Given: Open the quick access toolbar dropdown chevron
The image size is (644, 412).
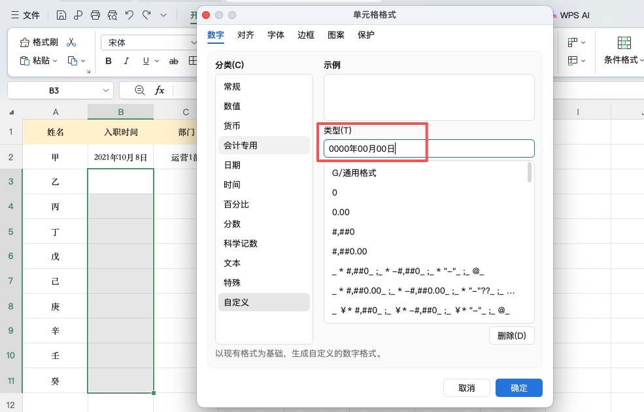Looking at the screenshot, I should (x=163, y=16).
